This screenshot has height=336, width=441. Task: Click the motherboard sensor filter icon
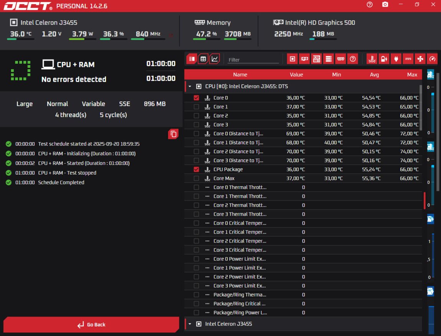point(316,59)
